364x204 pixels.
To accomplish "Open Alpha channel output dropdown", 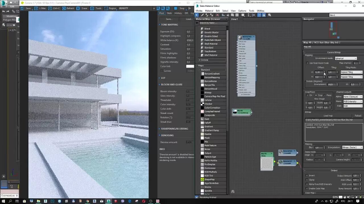I will click(353, 97).
